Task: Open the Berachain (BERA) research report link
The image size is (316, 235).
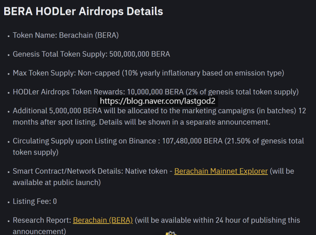Action: pos(103,220)
